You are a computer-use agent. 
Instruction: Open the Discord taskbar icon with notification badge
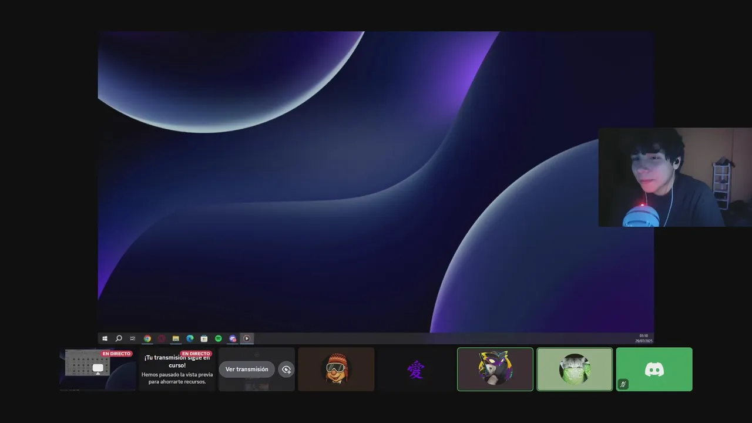(233, 338)
